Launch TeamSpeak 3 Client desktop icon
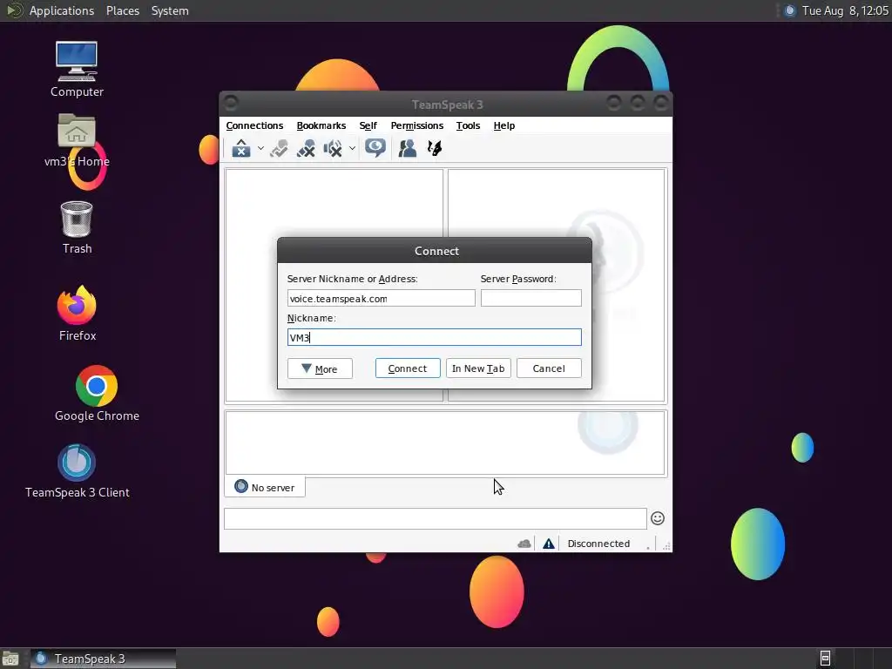892x669 pixels. click(x=77, y=471)
